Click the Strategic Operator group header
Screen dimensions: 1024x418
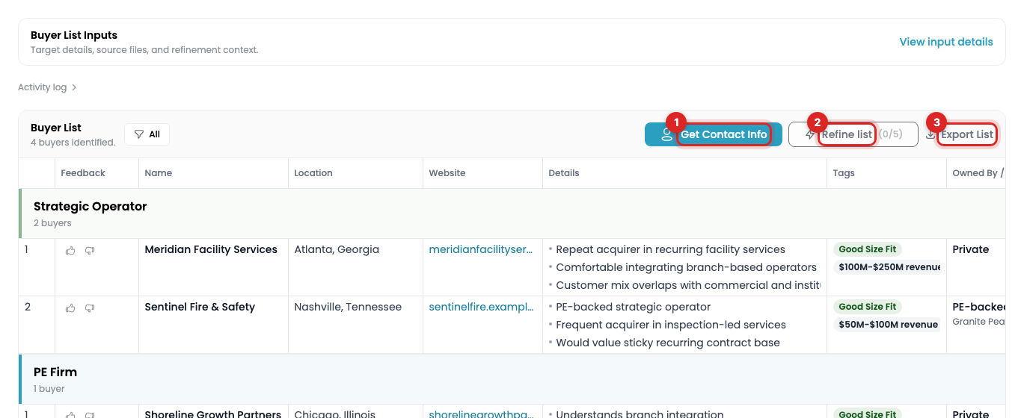[512, 213]
